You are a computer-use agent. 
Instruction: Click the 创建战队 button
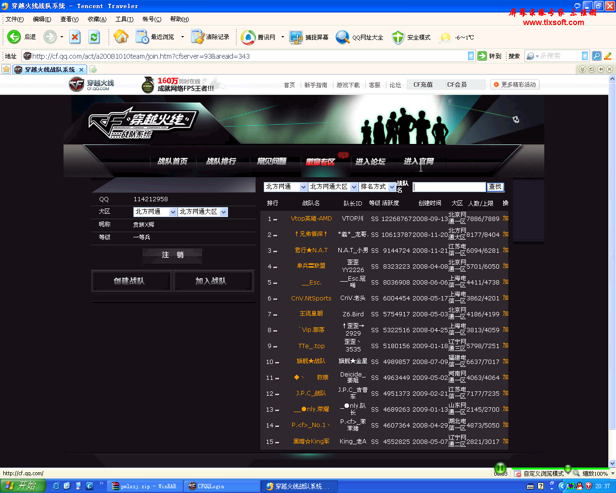tap(131, 281)
